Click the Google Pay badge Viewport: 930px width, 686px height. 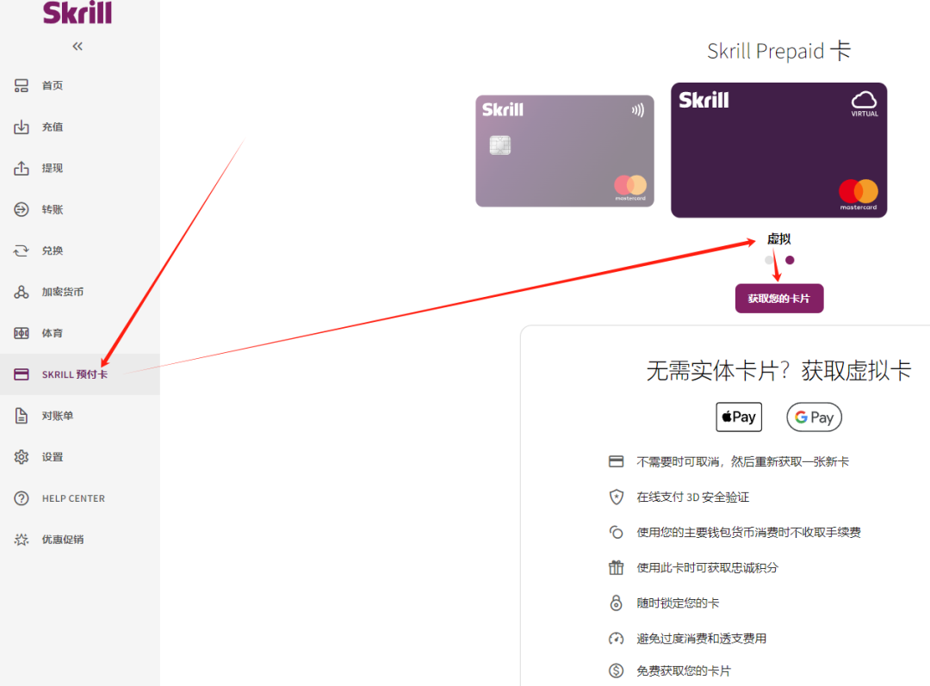tap(814, 417)
